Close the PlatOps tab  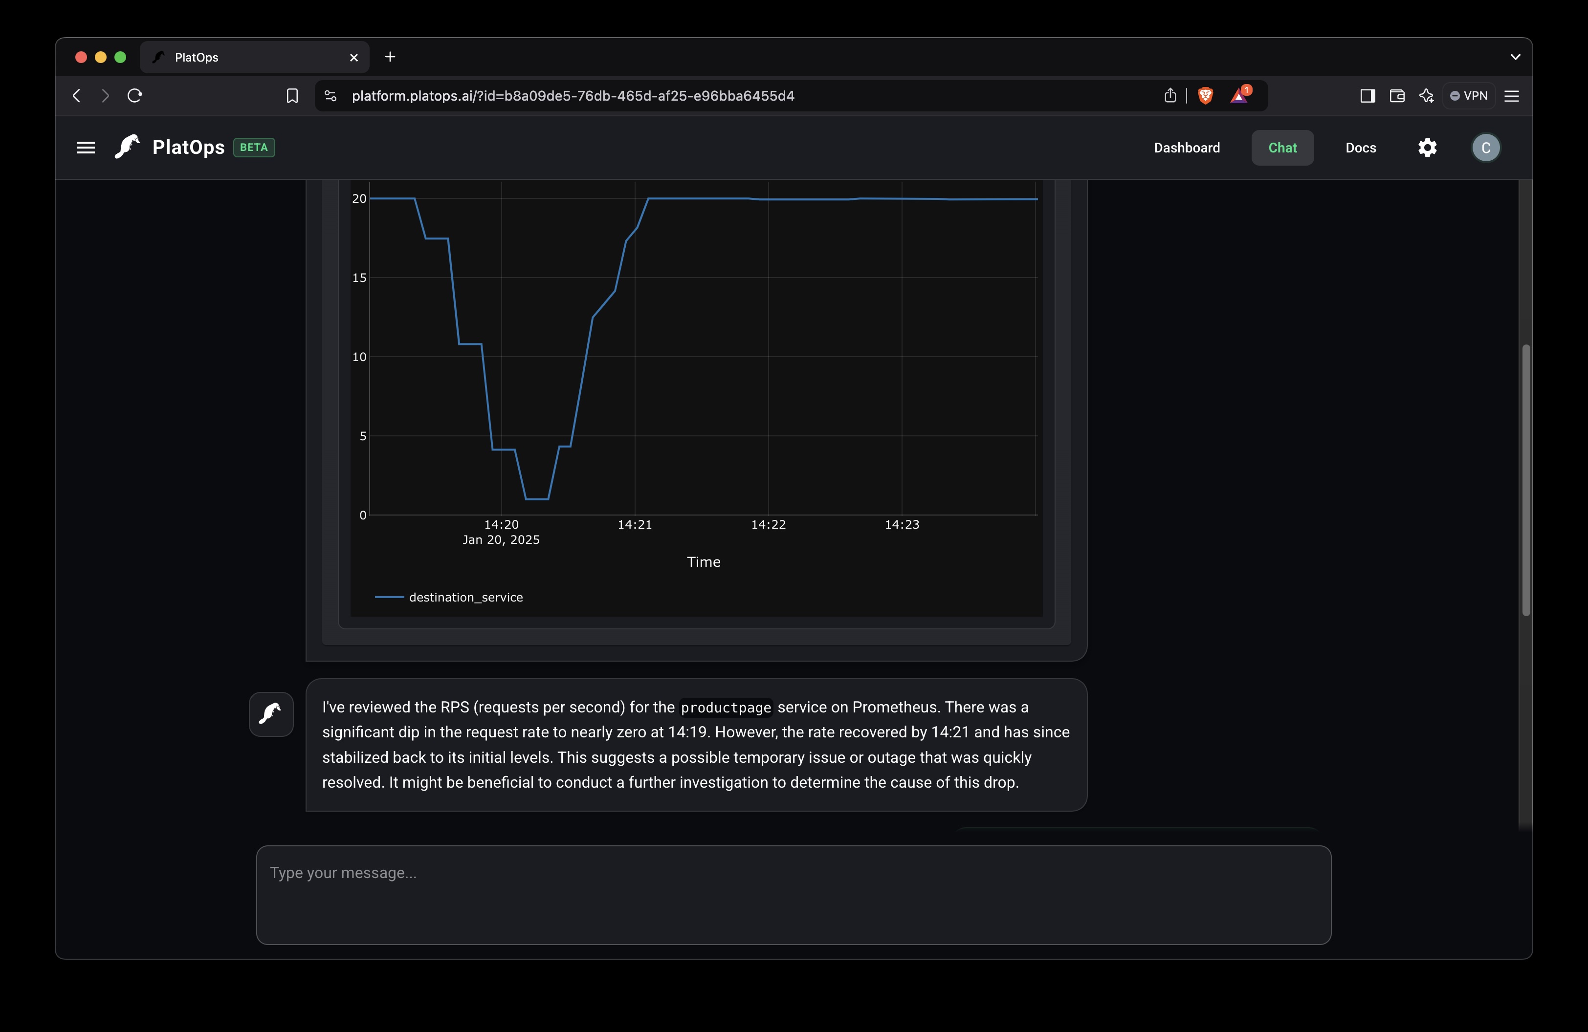tap(353, 58)
